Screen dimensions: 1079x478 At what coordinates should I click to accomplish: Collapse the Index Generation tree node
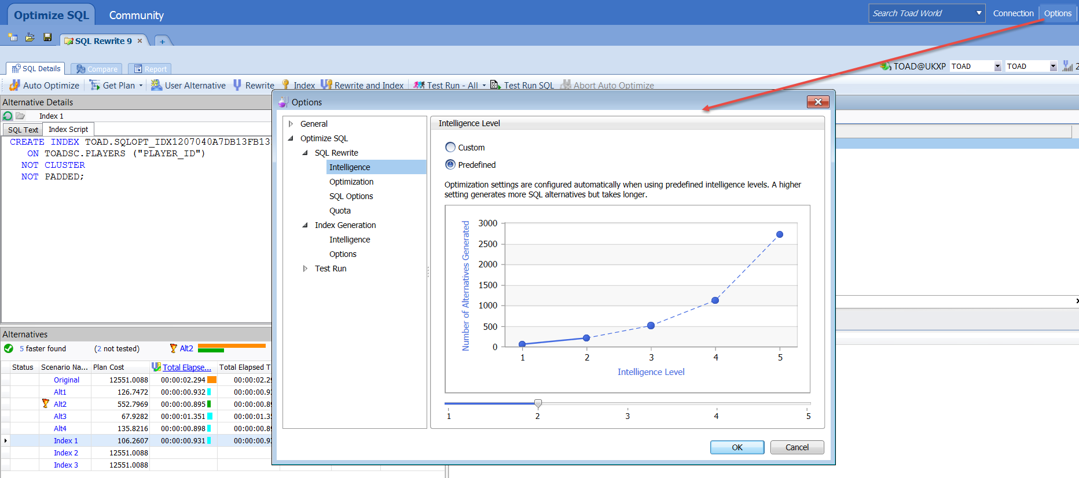tap(305, 225)
